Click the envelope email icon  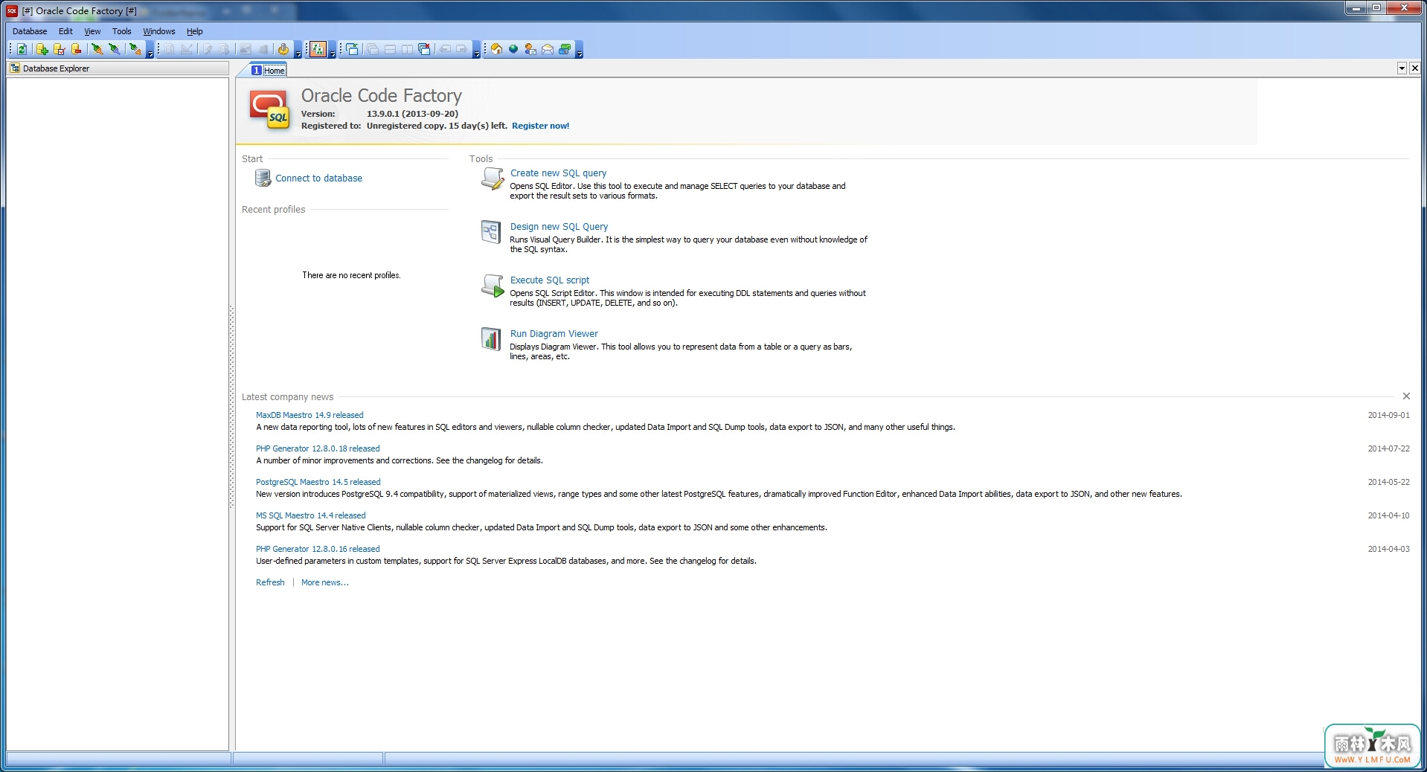(547, 49)
